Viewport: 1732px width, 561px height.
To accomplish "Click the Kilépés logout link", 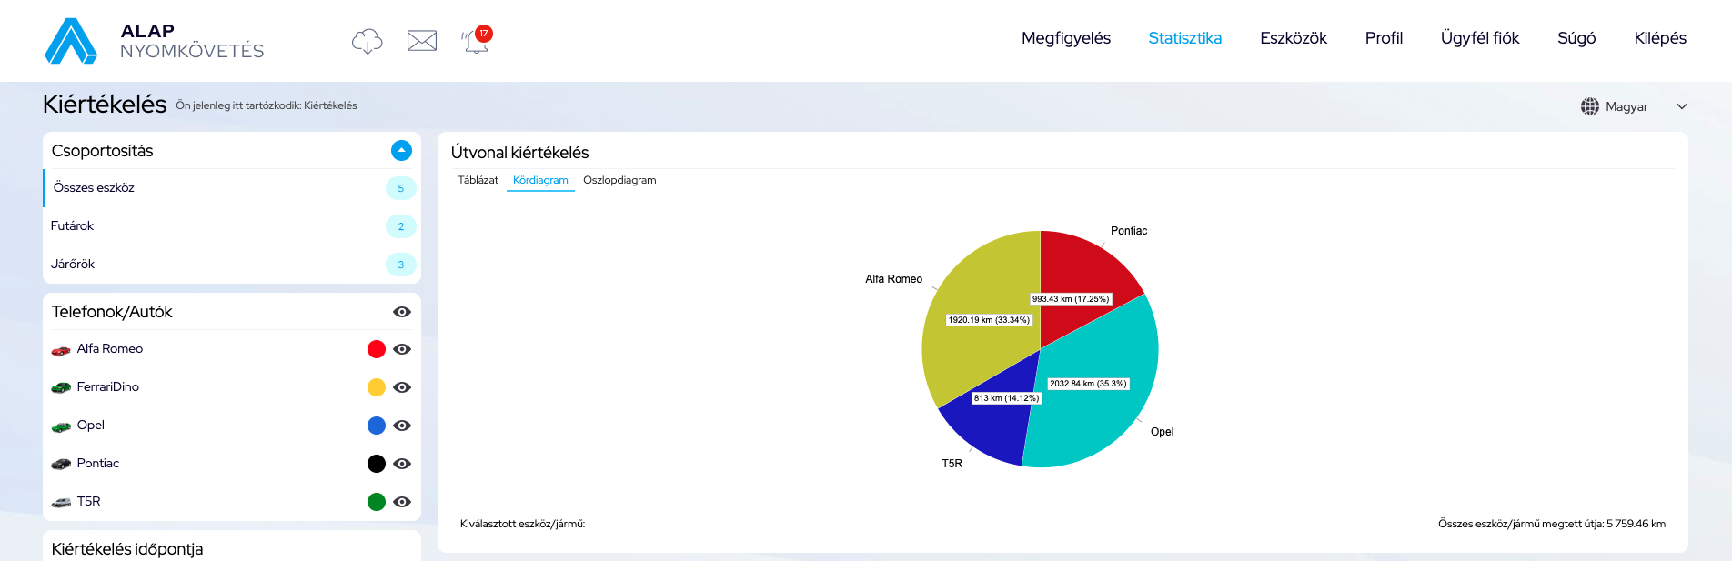I will coord(1659,38).
